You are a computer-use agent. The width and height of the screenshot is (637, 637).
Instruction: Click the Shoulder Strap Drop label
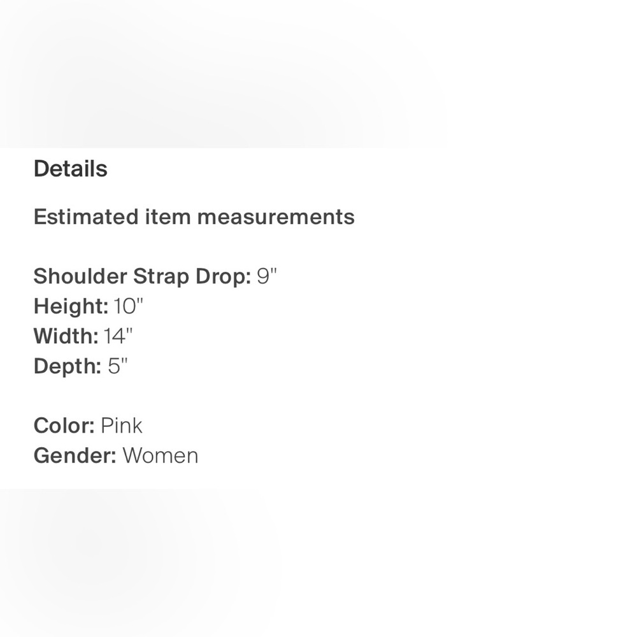(x=142, y=276)
